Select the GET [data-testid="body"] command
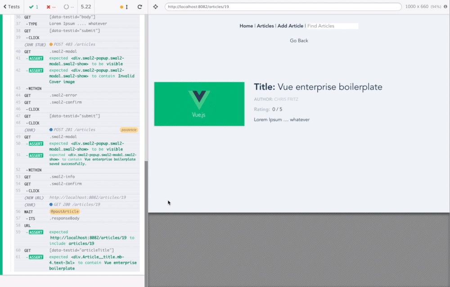 77,17
